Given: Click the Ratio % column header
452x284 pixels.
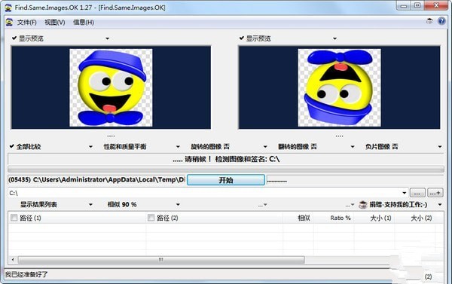Looking at the screenshot, I should tap(341, 218).
